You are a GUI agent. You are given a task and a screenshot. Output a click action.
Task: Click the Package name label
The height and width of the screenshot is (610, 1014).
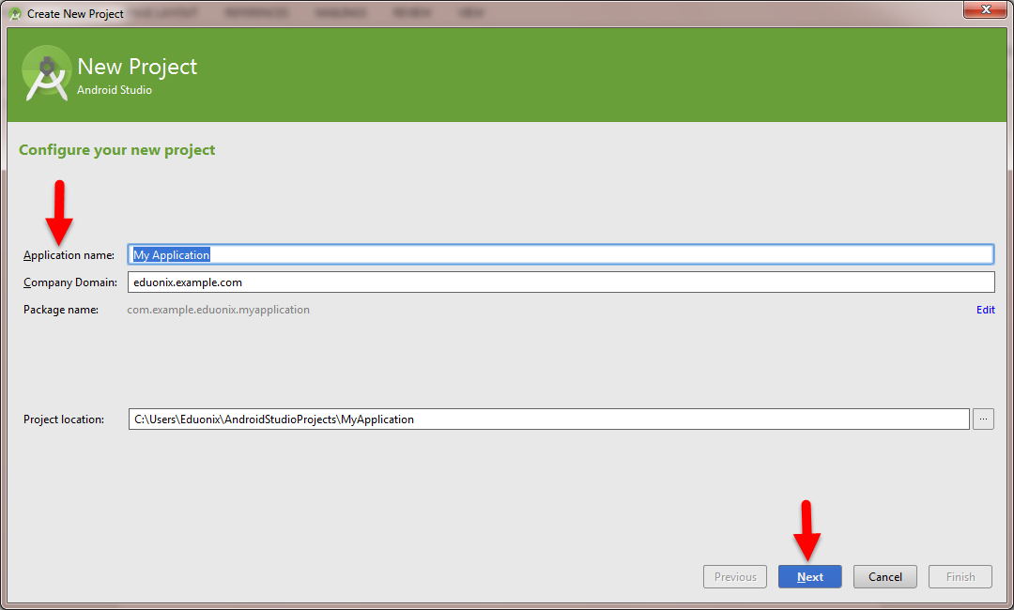(61, 310)
